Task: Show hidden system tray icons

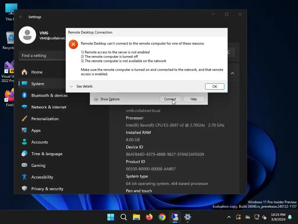Action: (x=229, y=217)
